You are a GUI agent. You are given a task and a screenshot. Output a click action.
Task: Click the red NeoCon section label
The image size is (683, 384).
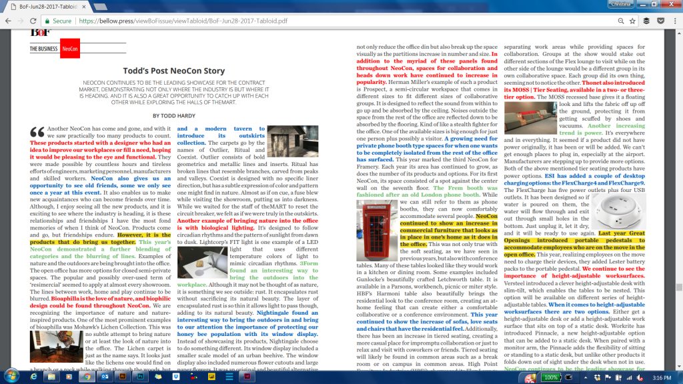69,49
